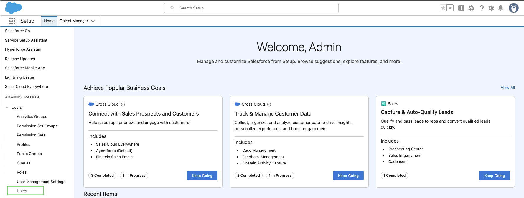Click Connect with Sales Prospects and Customers title
Screen dimensions: 524x198
pyautogui.click(x=144, y=114)
